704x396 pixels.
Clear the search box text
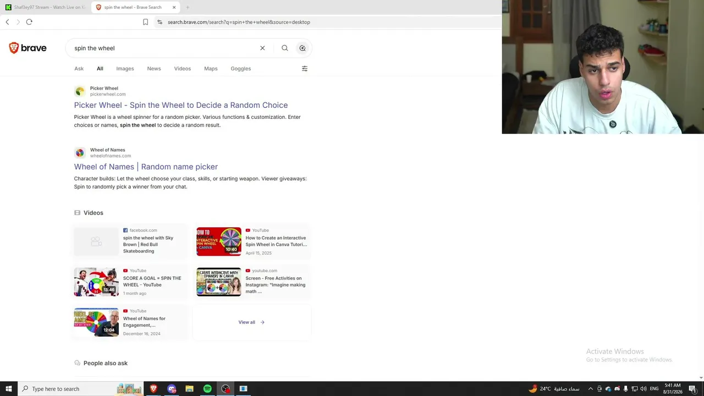click(x=262, y=48)
